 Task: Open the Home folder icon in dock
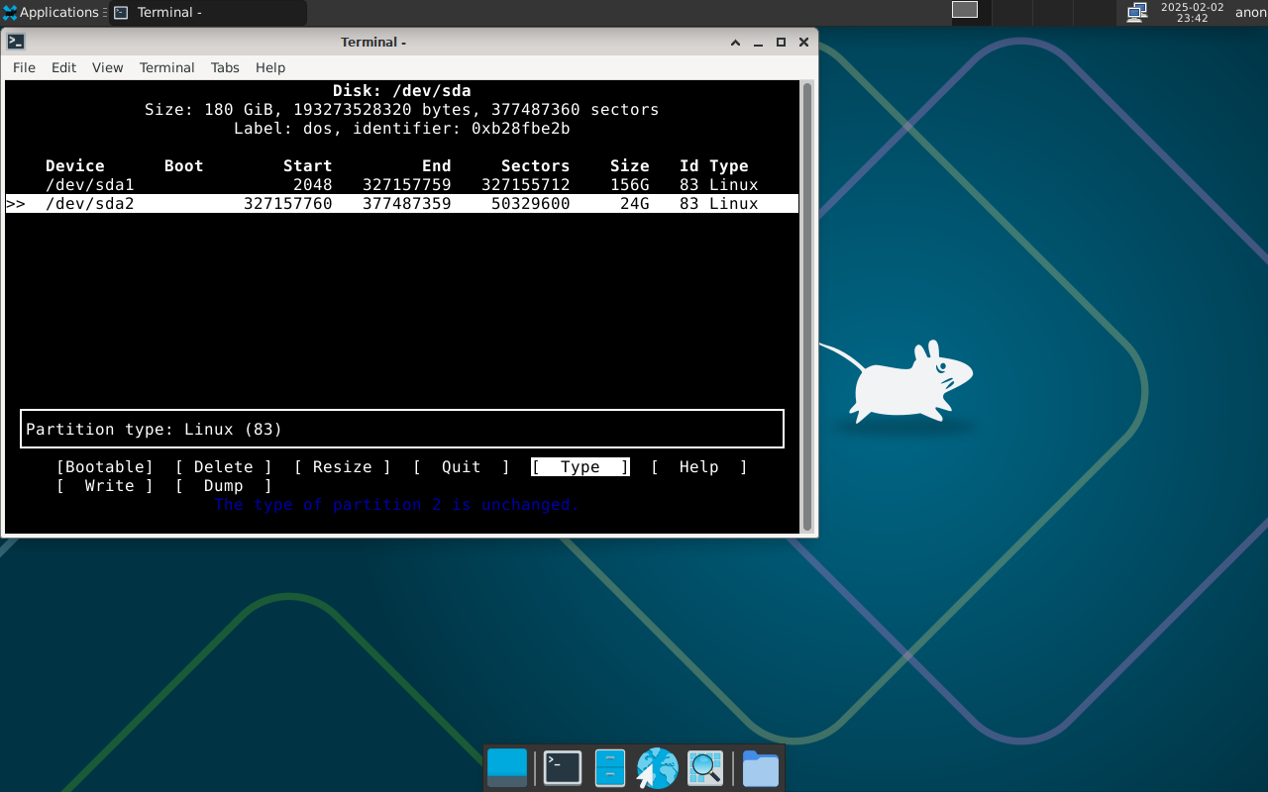pyautogui.click(x=760, y=768)
